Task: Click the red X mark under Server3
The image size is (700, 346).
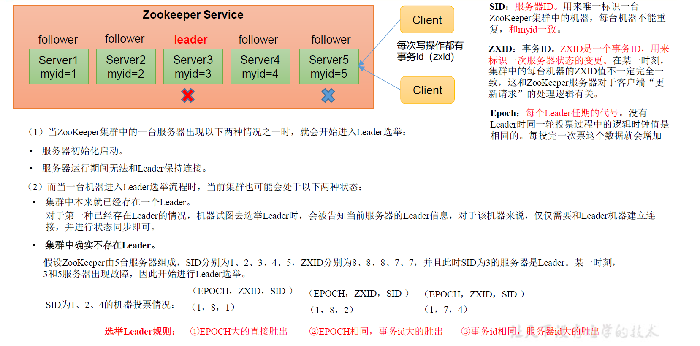Action: pos(188,95)
